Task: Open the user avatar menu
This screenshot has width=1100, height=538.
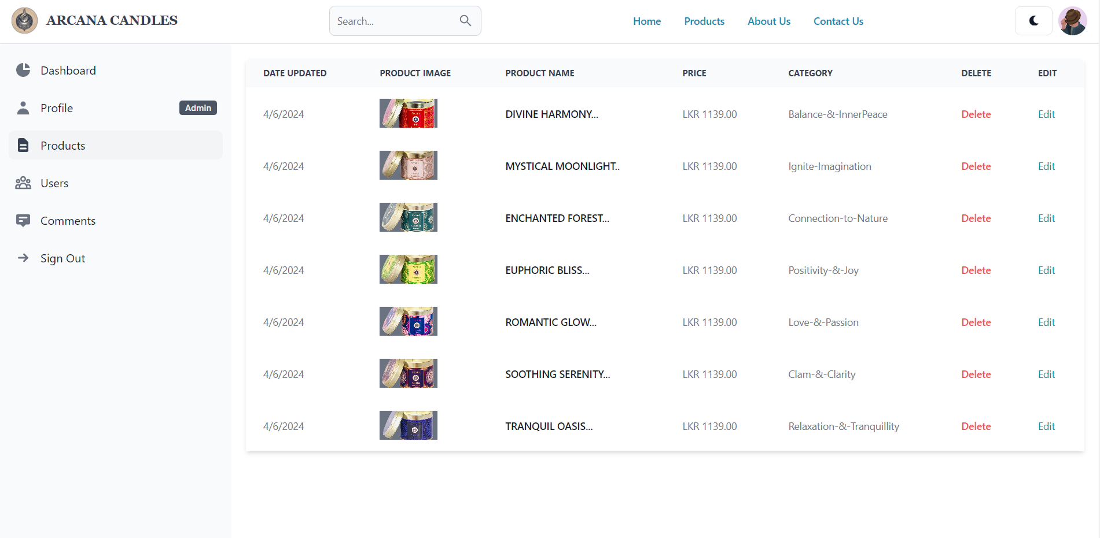Action: [1072, 21]
